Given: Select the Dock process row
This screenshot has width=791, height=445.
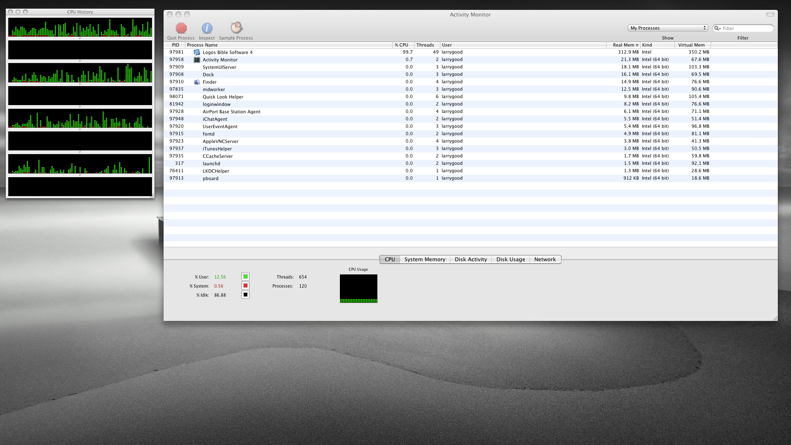Looking at the screenshot, I should pos(470,75).
